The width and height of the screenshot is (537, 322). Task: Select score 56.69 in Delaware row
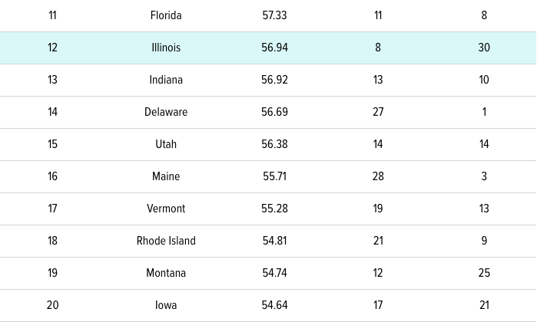pos(274,112)
